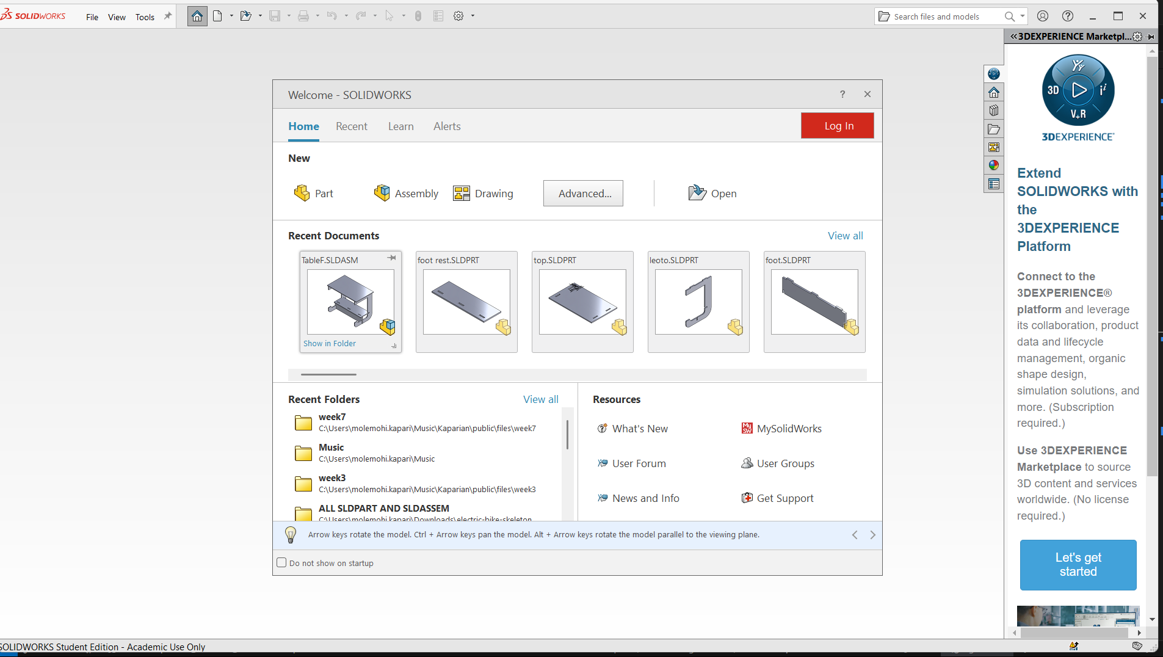Open SOLIDWORKS Resources home task pane tab

click(x=994, y=92)
